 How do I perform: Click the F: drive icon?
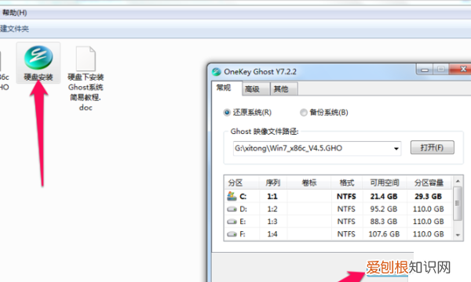point(232,234)
